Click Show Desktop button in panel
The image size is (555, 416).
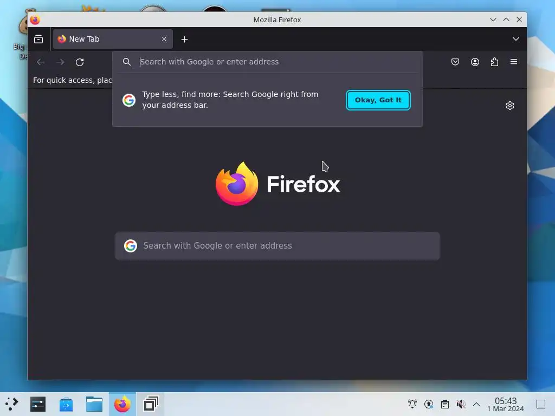click(540, 404)
